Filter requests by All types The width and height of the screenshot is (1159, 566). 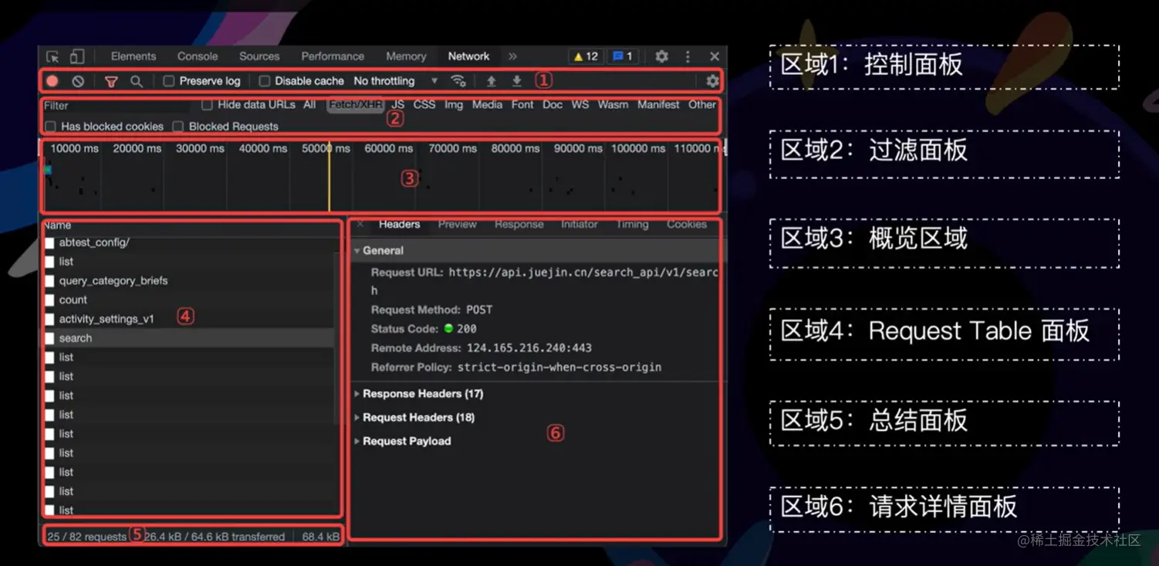coord(309,105)
